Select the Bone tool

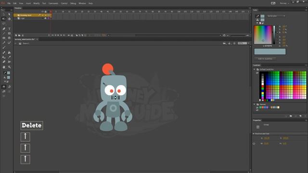point(4,52)
